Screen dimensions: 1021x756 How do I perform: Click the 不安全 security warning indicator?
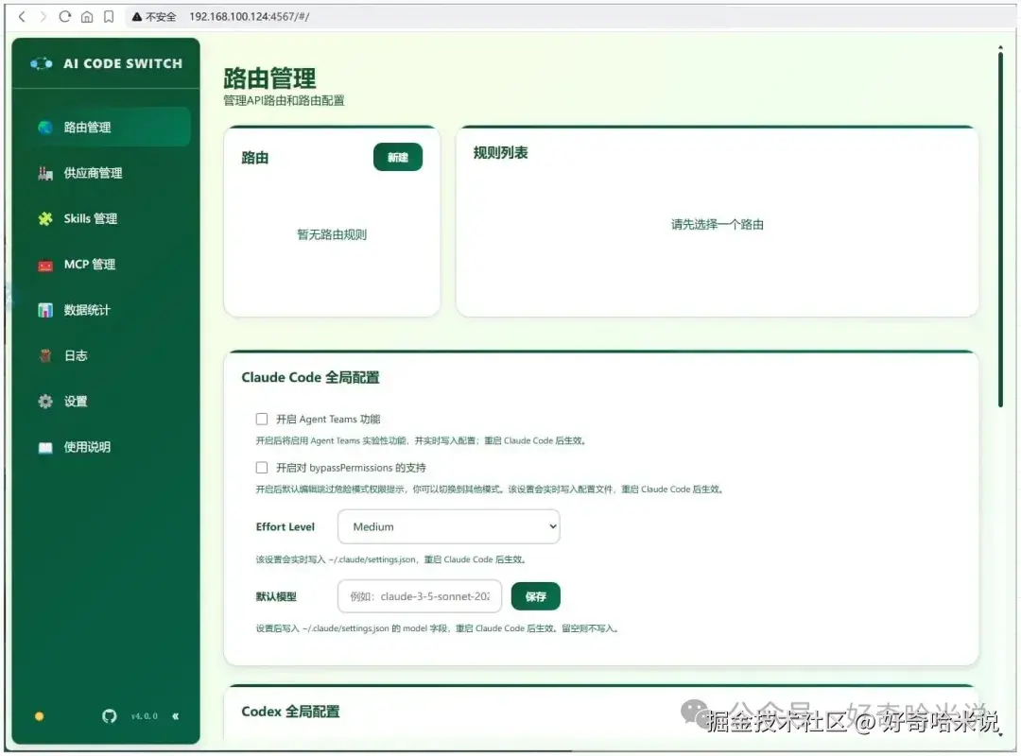coord(154,17)
